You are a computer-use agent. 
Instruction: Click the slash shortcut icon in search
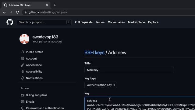click(x=68, y=22)
